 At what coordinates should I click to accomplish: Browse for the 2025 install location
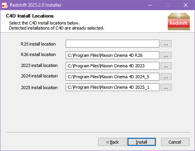coord(166,87)
